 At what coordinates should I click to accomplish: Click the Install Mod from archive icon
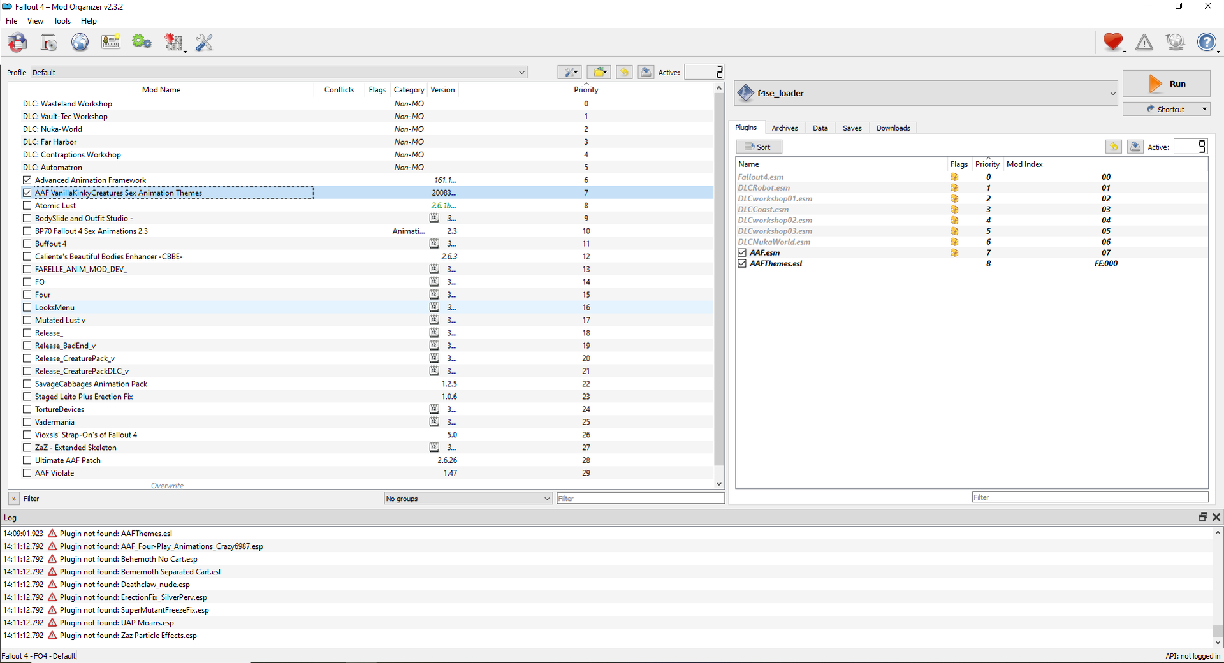point(49,43)
